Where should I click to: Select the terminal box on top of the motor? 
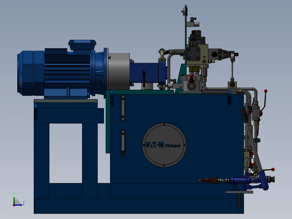coord(82,45)
